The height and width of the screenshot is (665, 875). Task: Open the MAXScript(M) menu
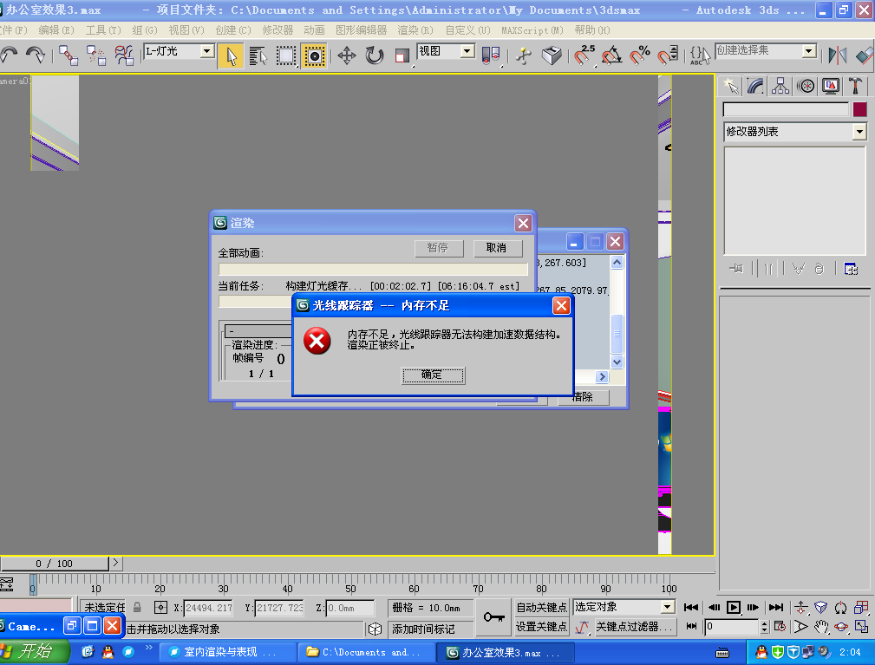coord(532,30)
